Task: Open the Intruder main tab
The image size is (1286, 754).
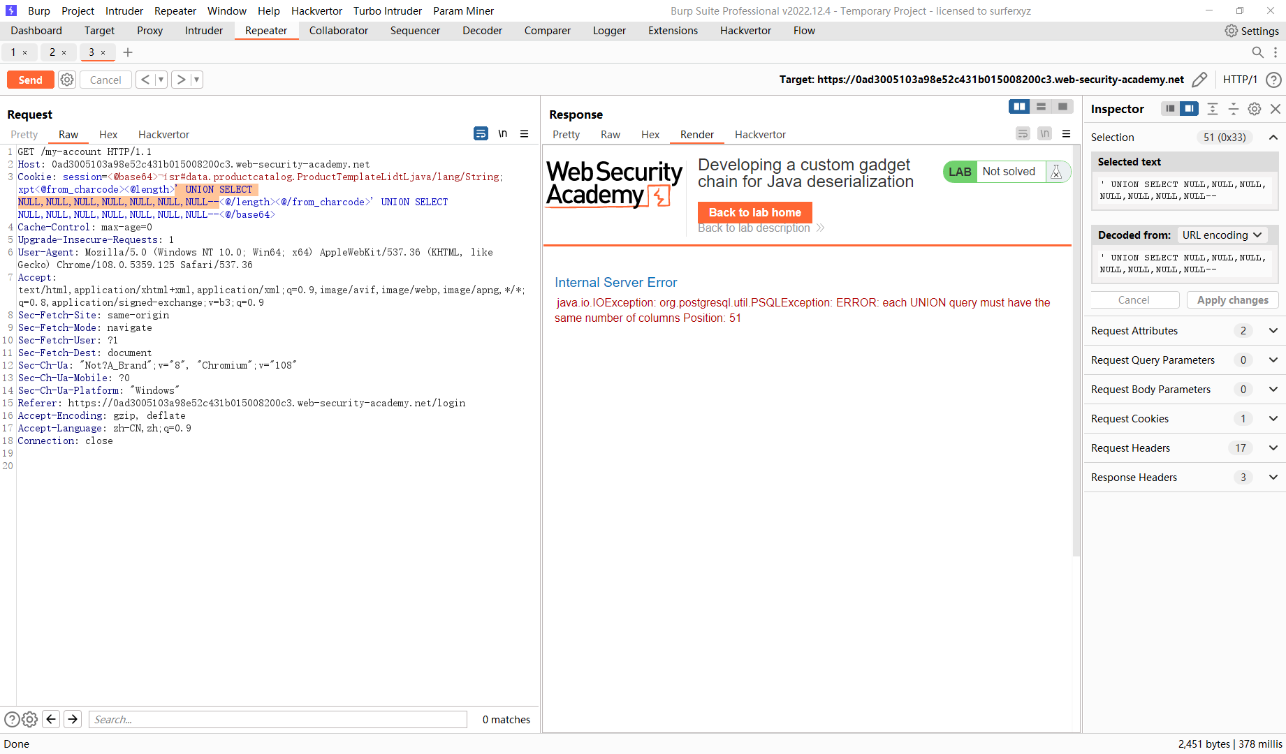Action: click(x=204, y=31)
